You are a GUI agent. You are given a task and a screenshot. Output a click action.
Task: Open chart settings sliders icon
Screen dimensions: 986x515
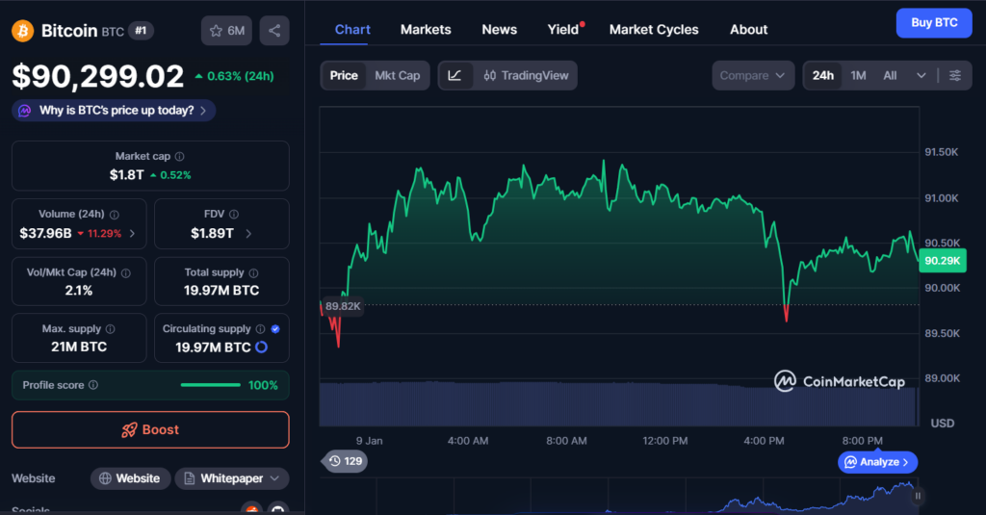(954, 75)
